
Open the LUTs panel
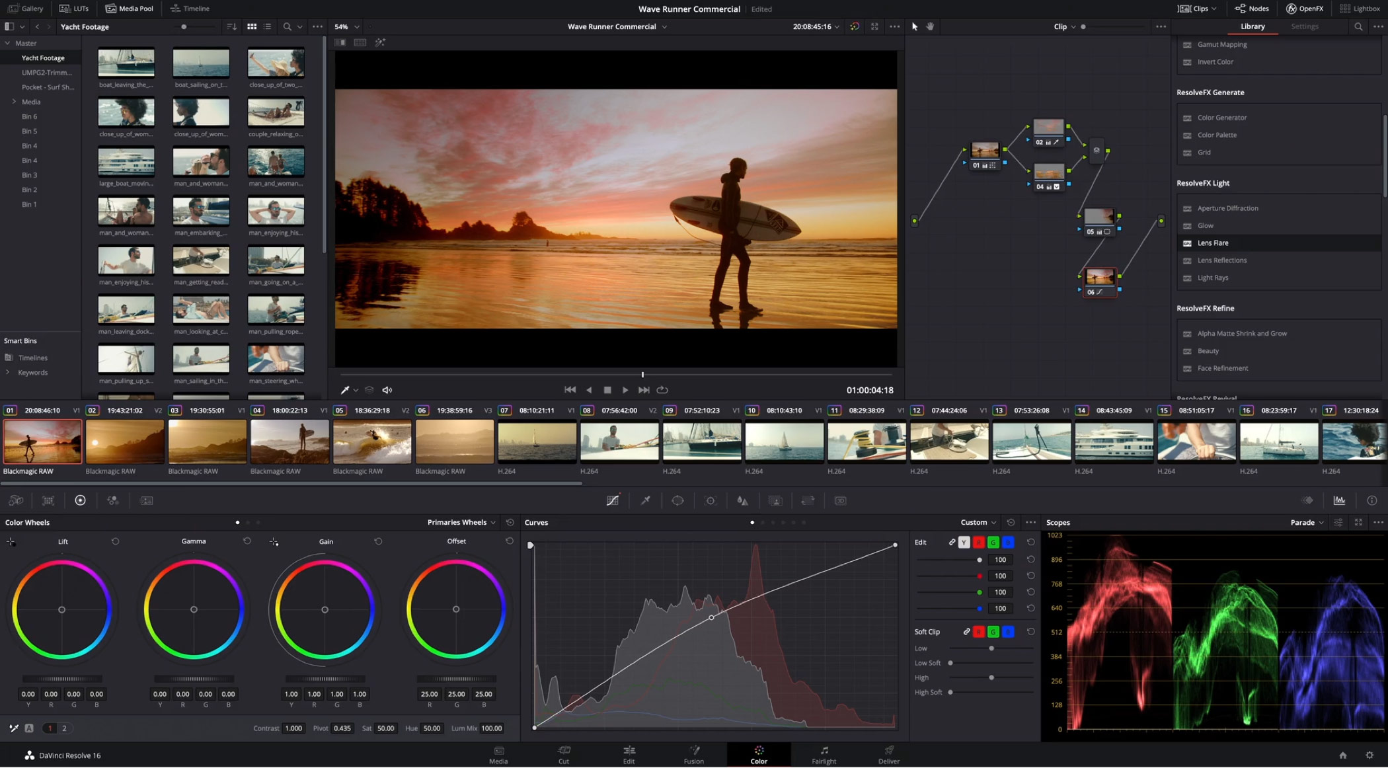pos(74,9)
